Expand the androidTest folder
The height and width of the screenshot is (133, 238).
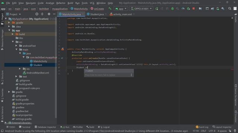[x=16, y=46]
